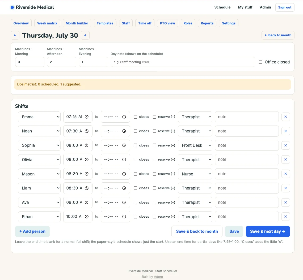Change Sophia's Front Desk role dropdown
Image resolution: width=303 pixels, height=280 pixels.
pos(195,145)
